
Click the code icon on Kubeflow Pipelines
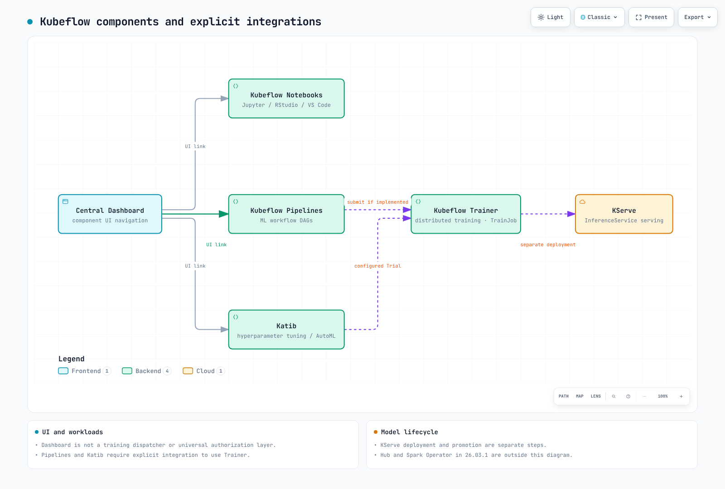pos(236,201)
